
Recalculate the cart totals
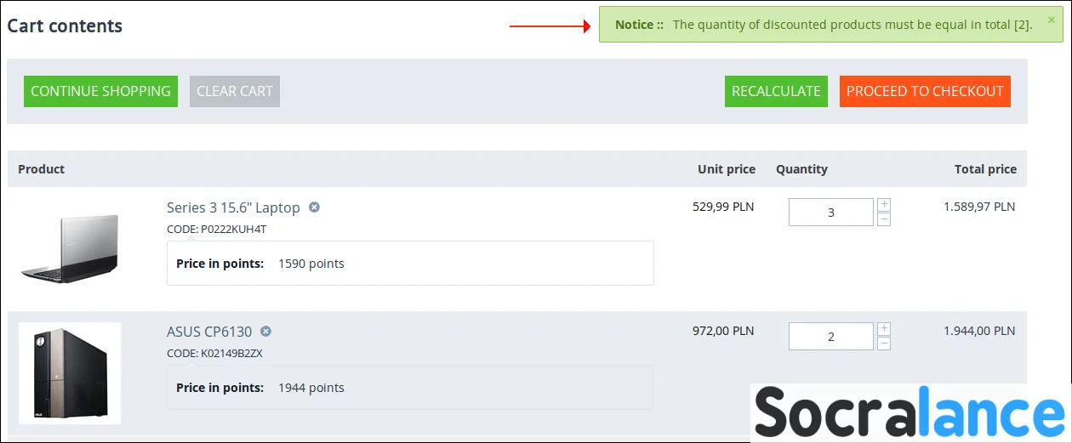(776, 91)
